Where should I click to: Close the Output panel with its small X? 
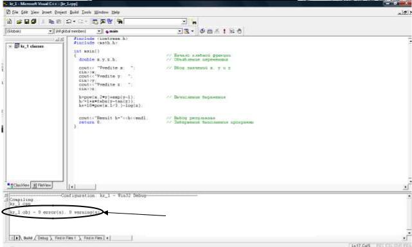coord(6,196)
